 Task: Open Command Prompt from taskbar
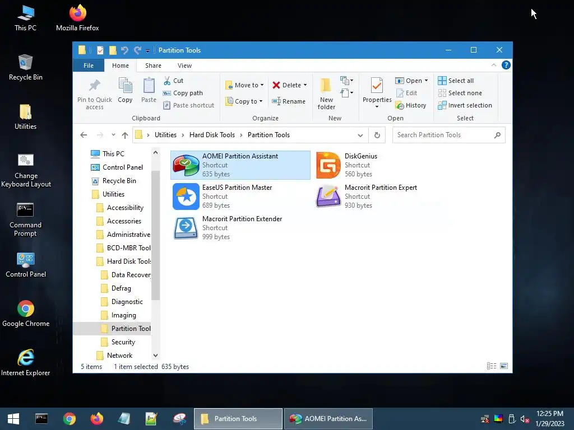41,419
